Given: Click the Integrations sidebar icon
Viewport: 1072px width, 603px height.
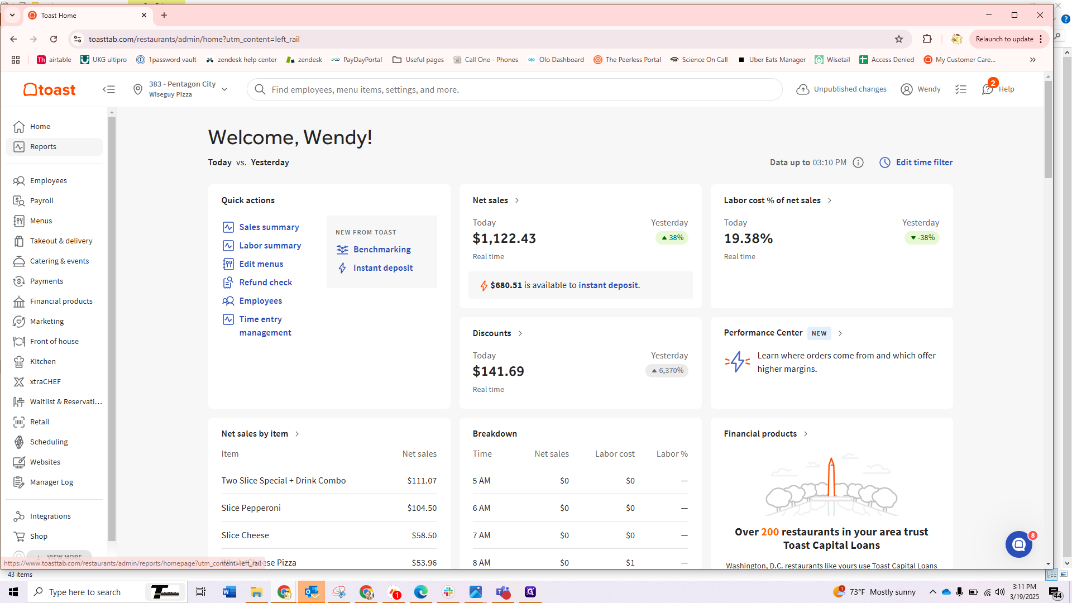Looking at the screenshot, I should (19, 516).
